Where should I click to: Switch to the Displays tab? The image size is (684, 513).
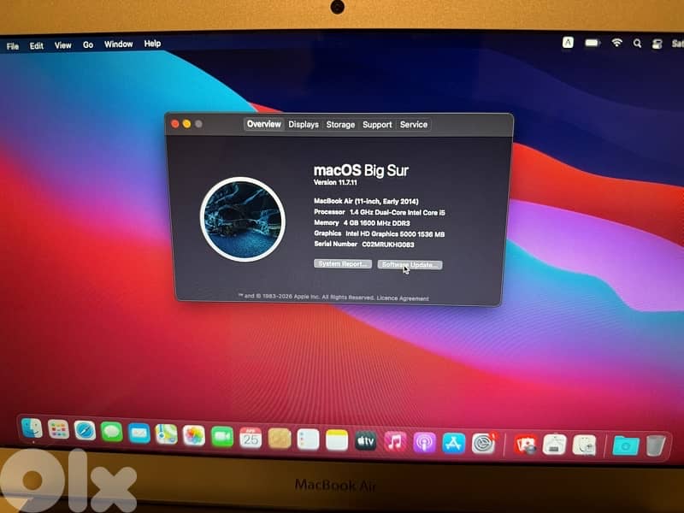pos(304,124)
